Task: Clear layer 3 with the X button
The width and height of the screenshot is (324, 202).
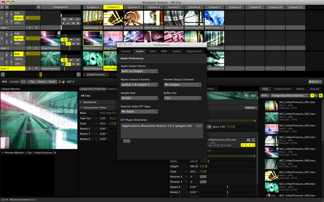Action: (2, 18)
